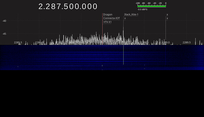Click the 2289.0 frequency axis label
This screenshot has height=117, width=204.
pos(166,42)
